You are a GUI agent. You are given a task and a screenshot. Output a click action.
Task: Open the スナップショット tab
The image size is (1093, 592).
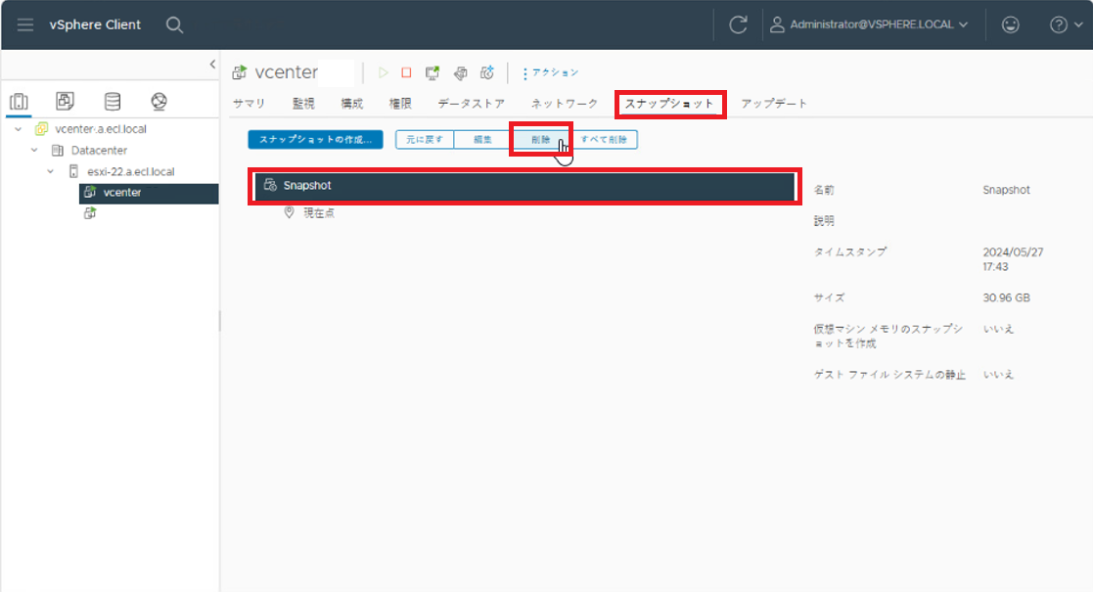tap(669, 103)
